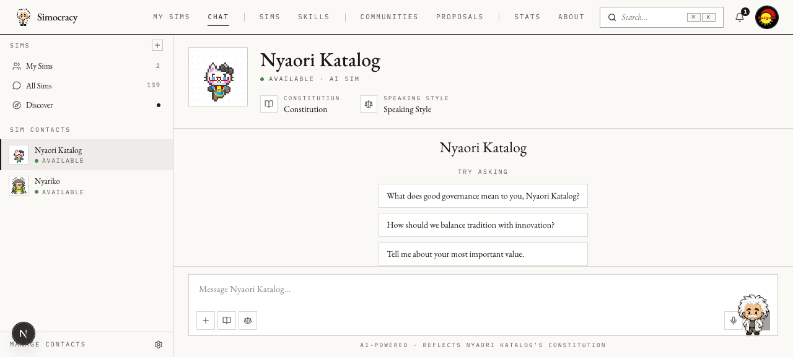The image size is (793, 357).
Task: Click the microphone icon in message box
Action: 734,320
